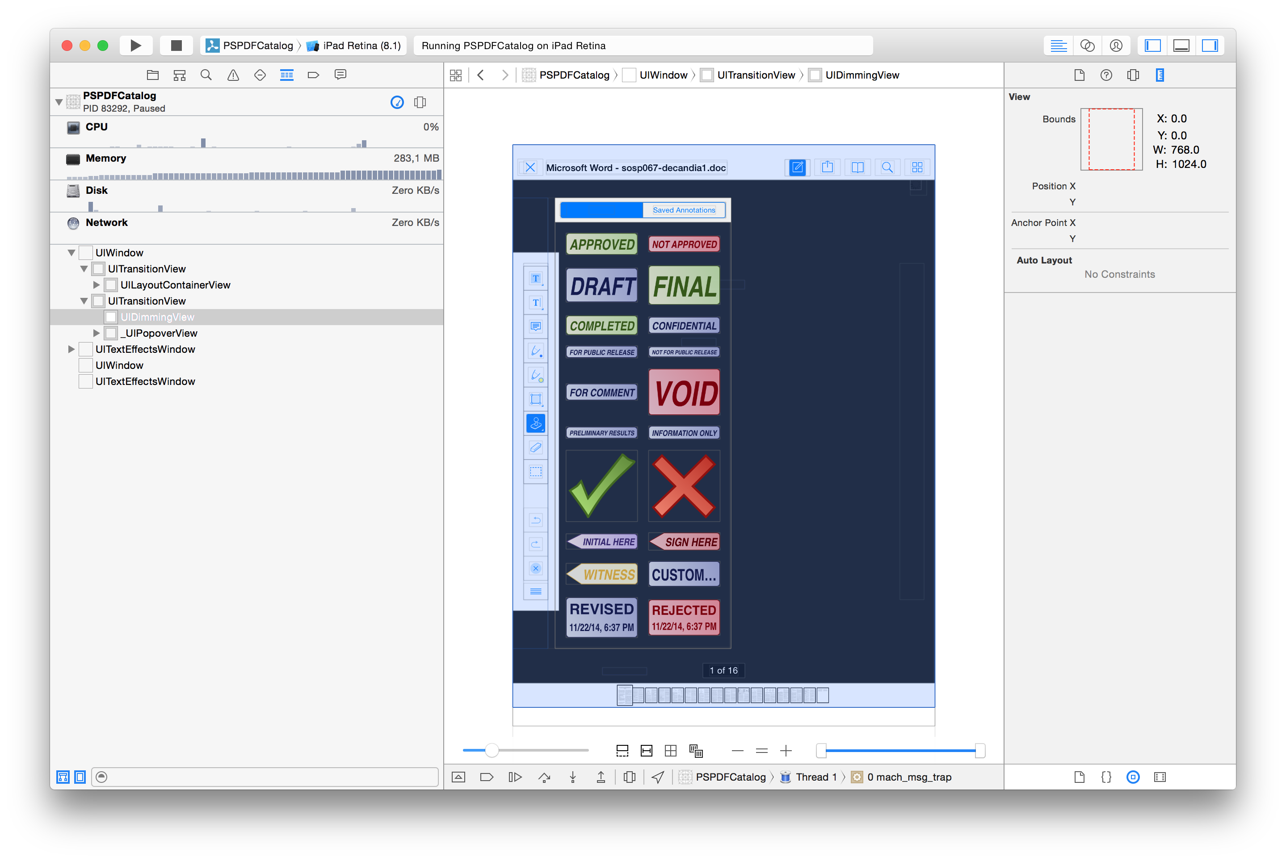Show the Version editor
The height and width of the screenshot is (861, 1286).
pyautogui.click(x=1116, y=46)
